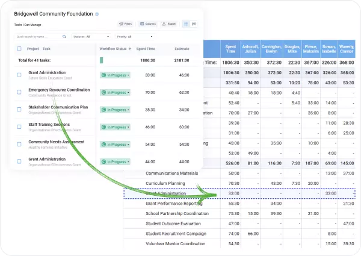Click the Pierce, Malcolm column header

311,49
